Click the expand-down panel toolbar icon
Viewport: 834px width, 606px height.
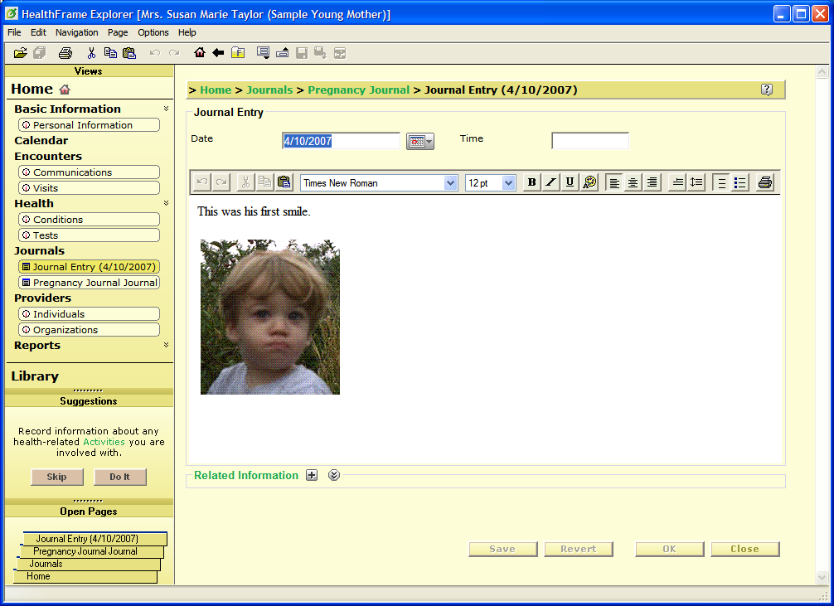coord(263,53)
